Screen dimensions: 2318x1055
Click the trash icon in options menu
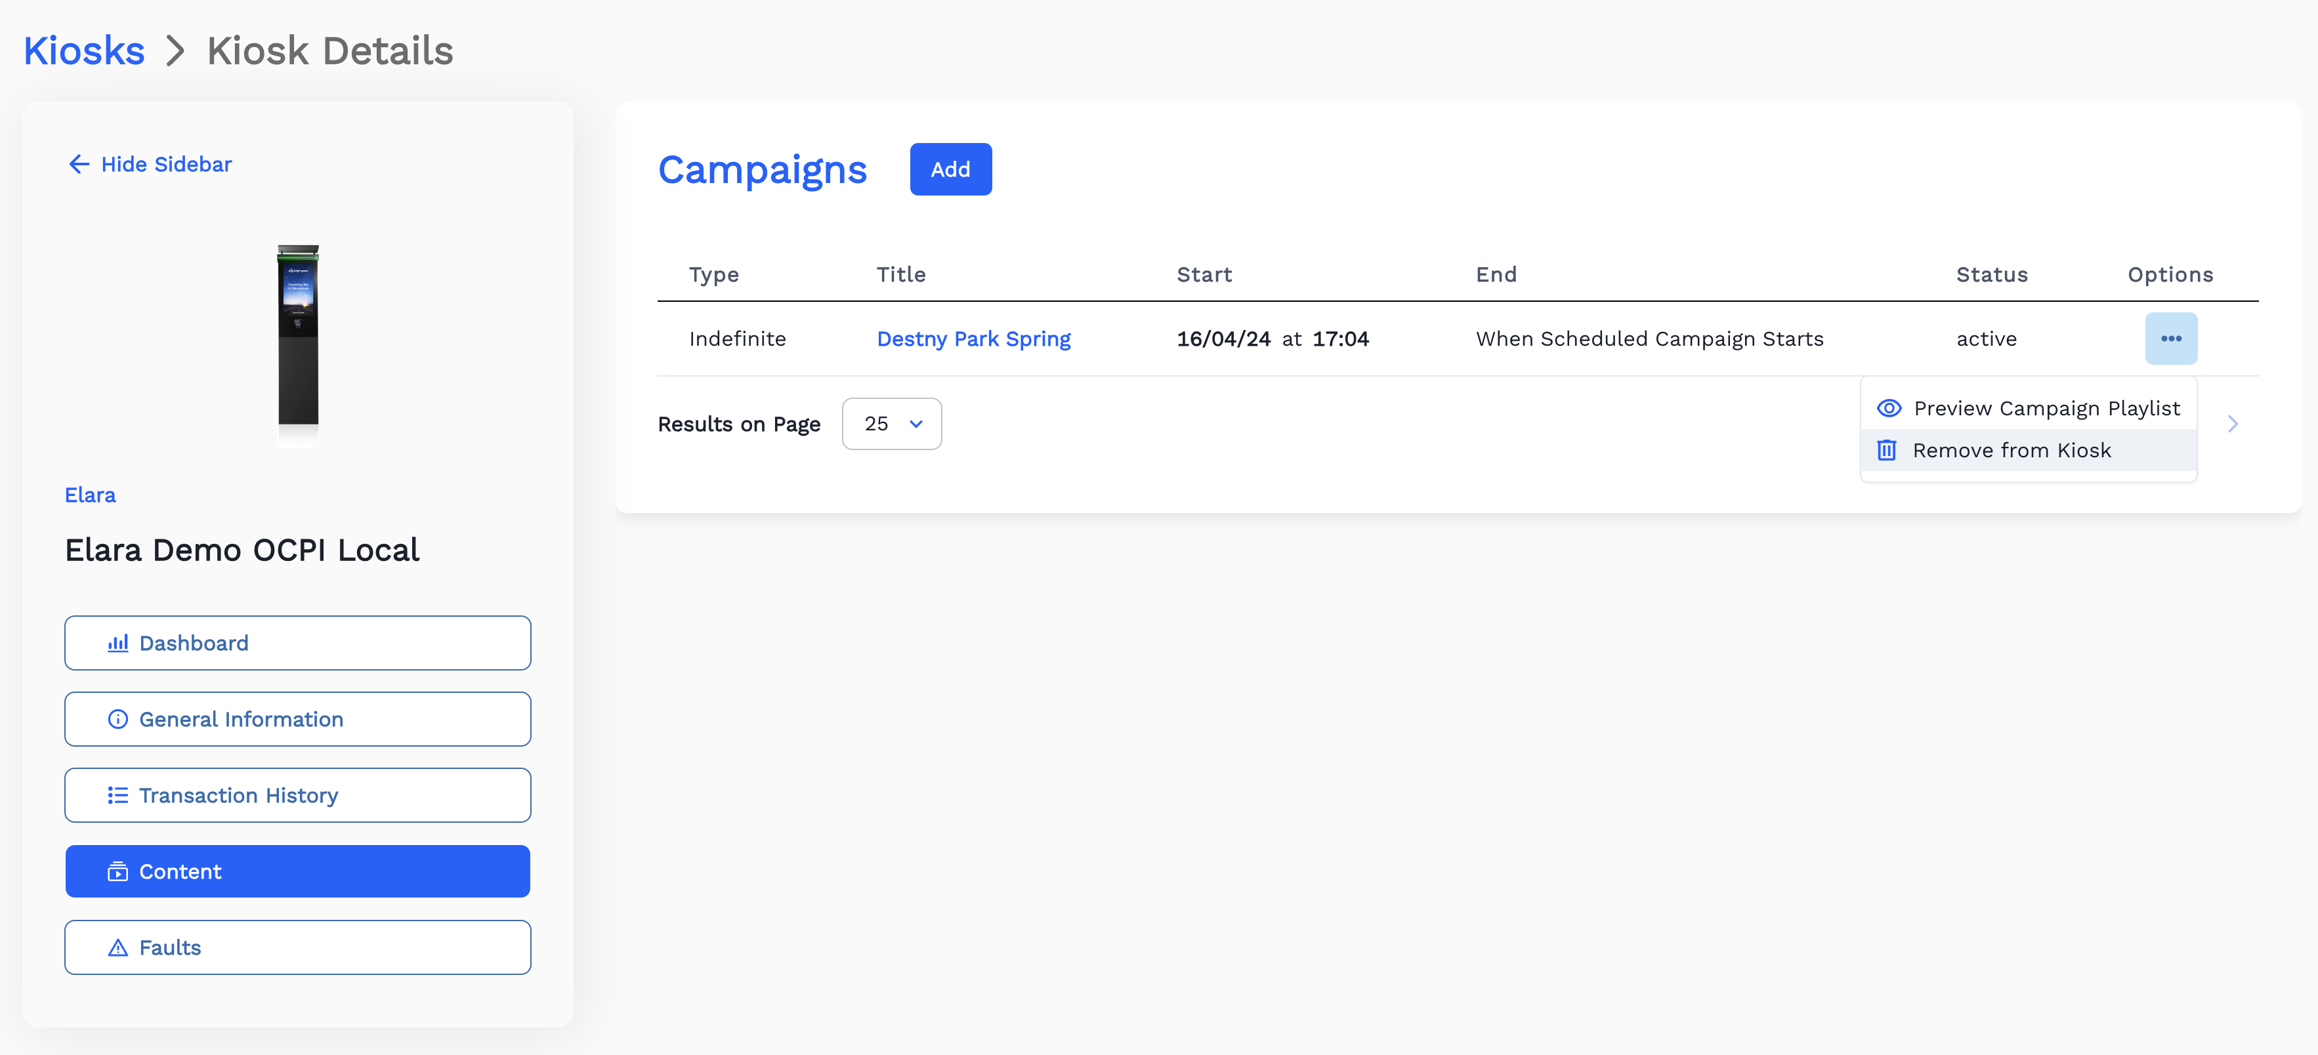pyautogui.click(x=1887, y=449)
